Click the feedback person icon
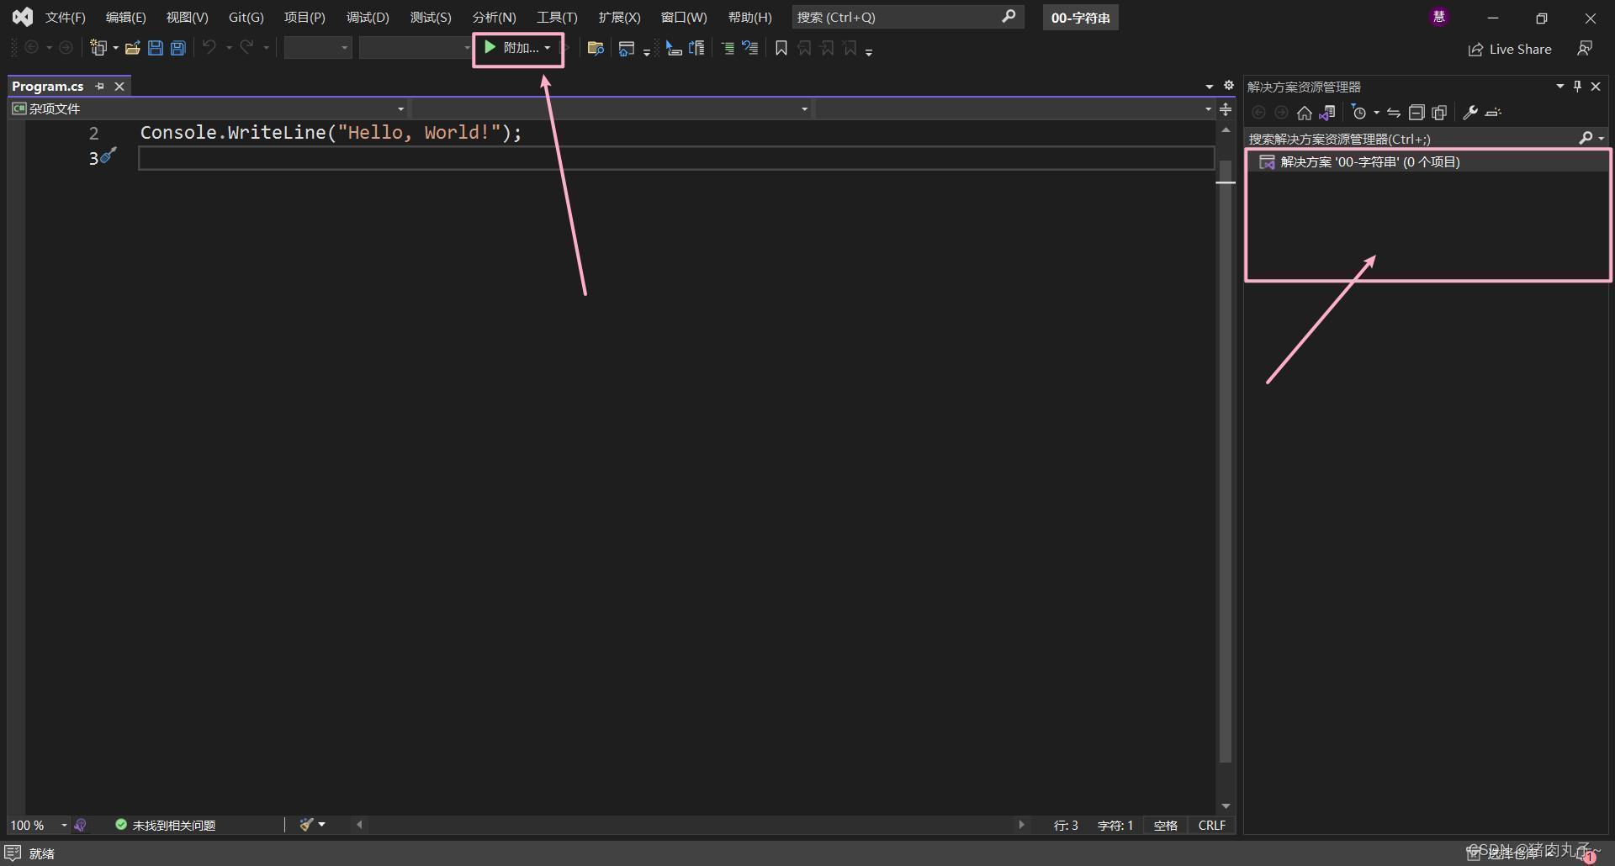1615x866 pixels. pyautogui.click(x=1585, y=49)
